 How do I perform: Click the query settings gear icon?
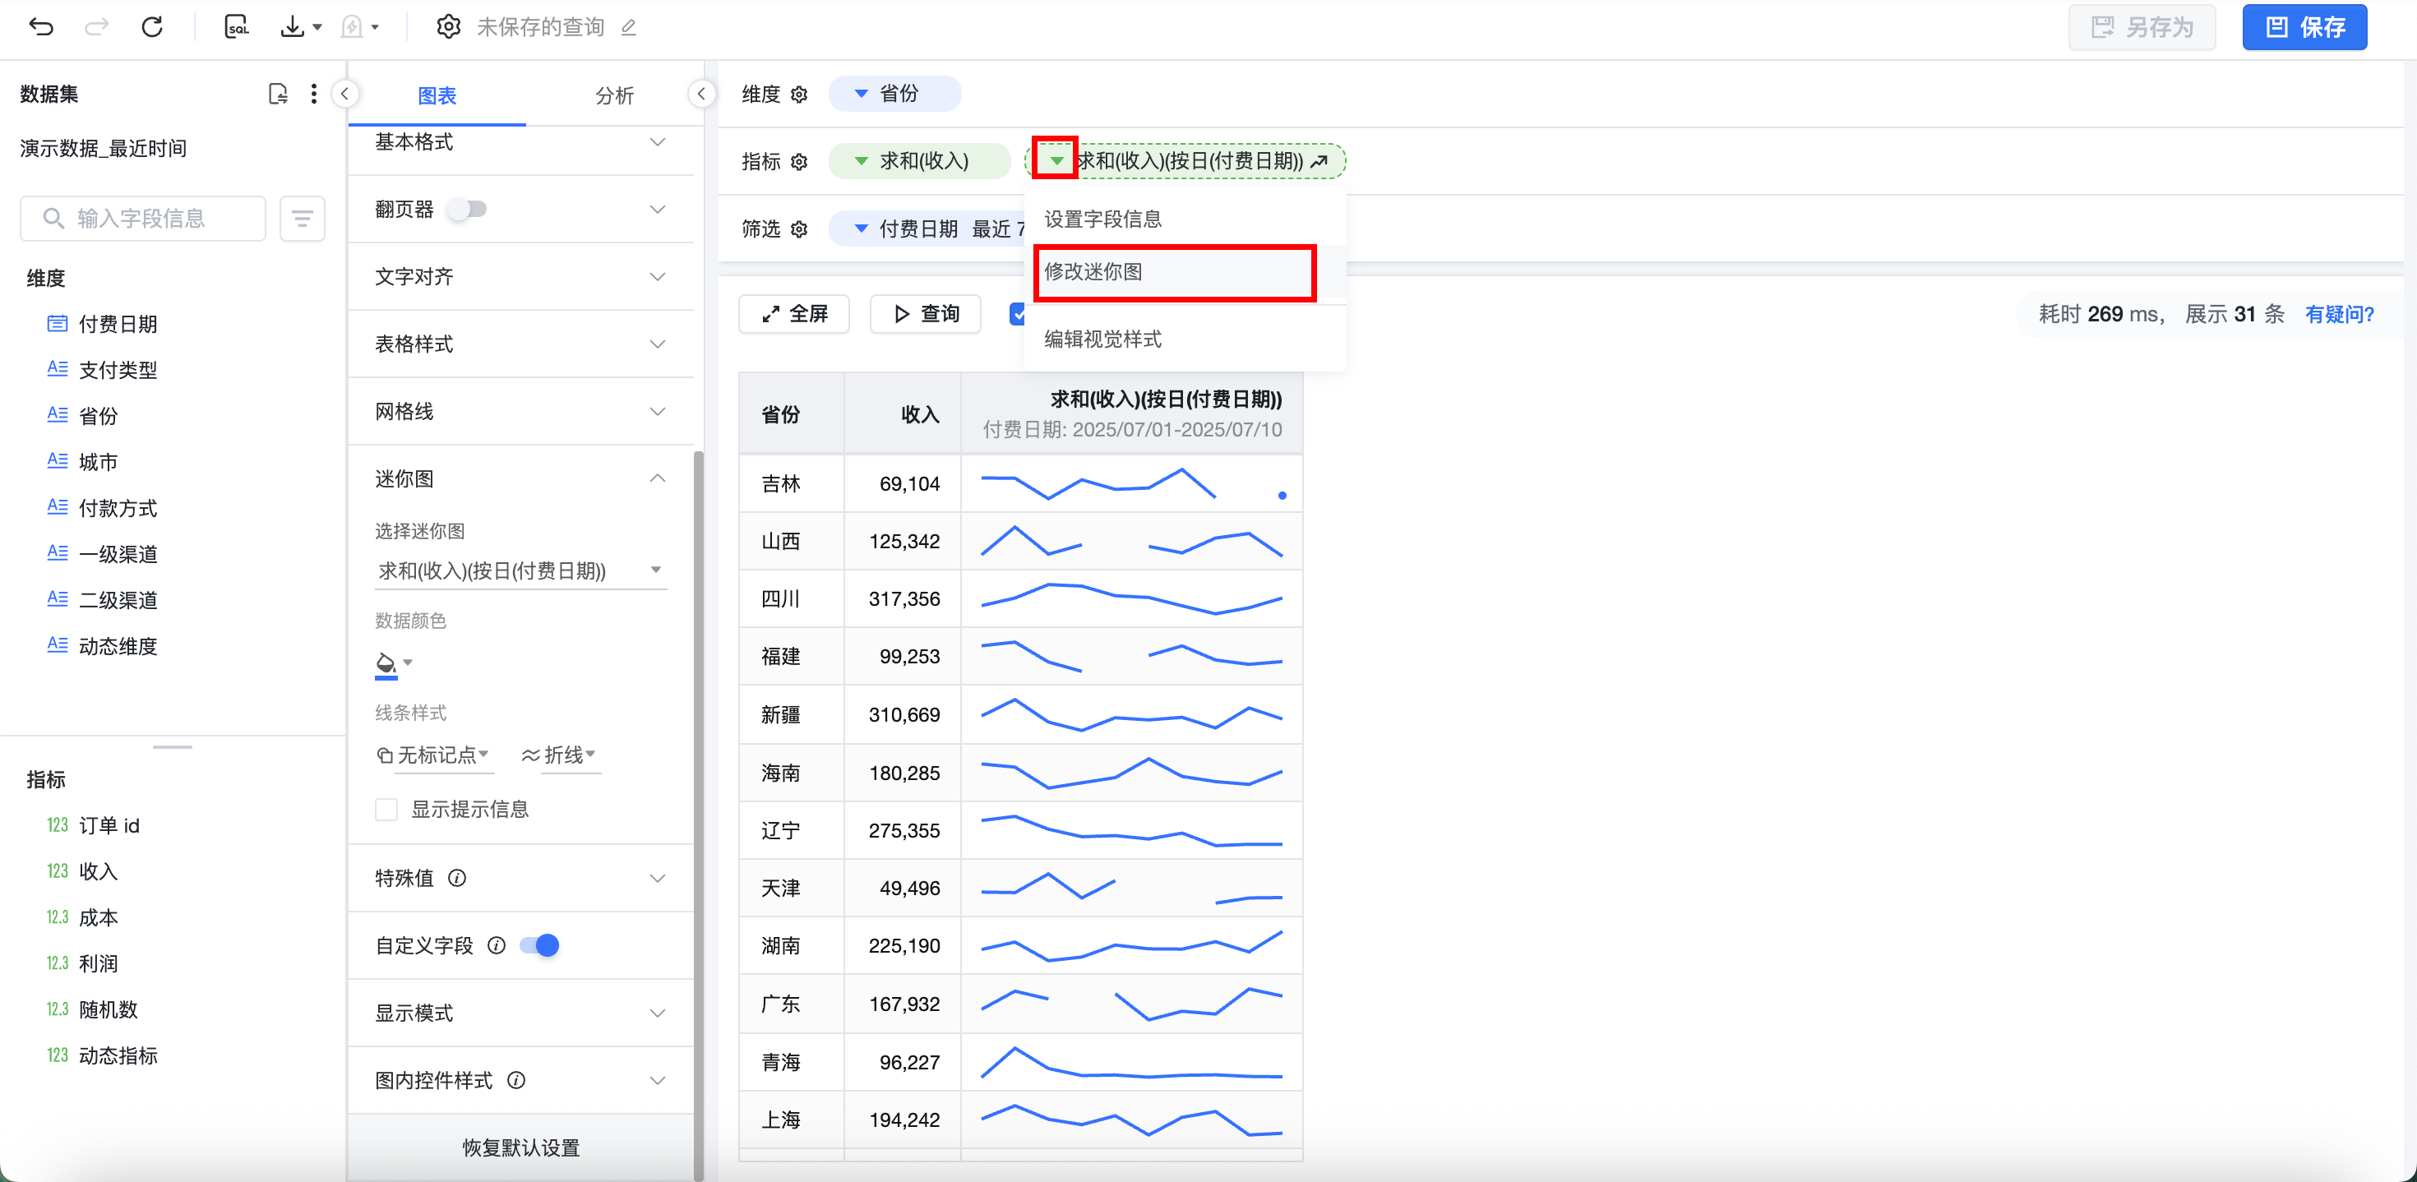tap(449, 27)
